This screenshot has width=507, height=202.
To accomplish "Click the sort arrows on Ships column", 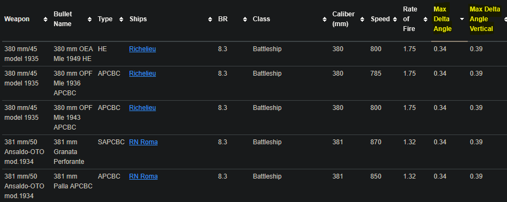I will point(210,20).
